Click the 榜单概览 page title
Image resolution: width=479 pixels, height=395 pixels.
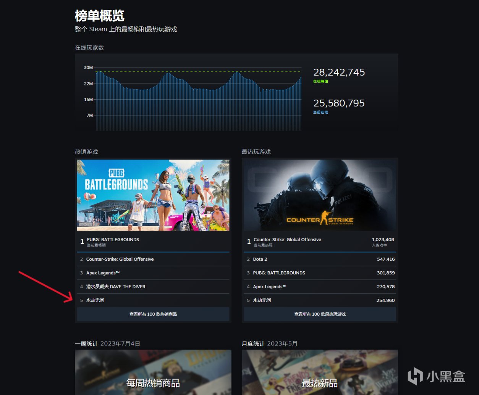coord(100,16)
